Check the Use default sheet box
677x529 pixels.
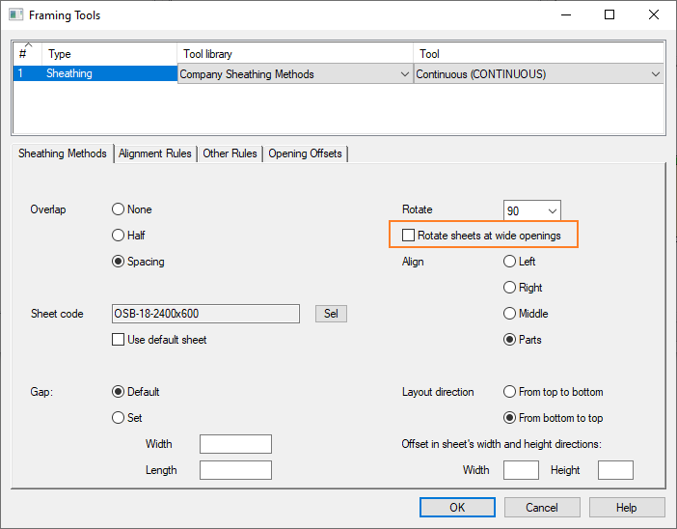click(119, 340)
